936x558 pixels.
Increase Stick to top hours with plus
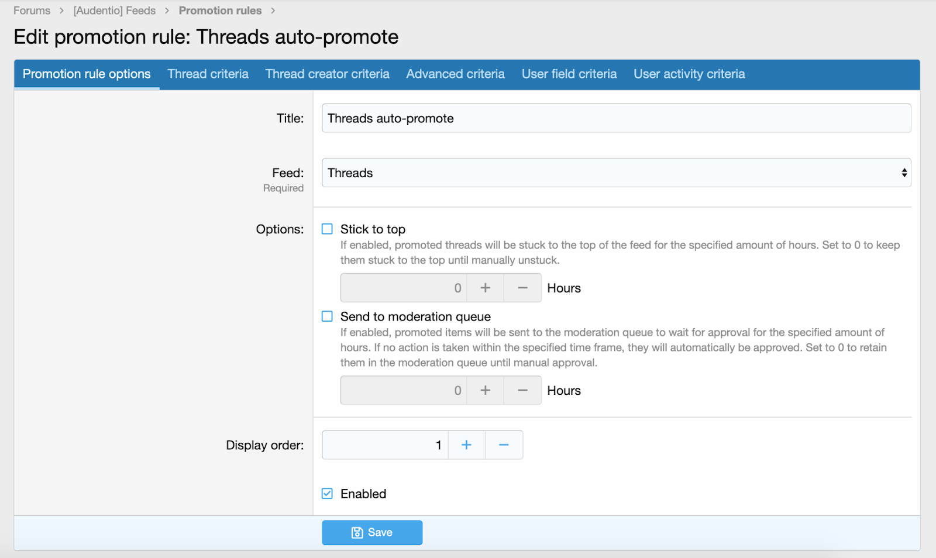pyautogui.click(x=485, y=288)
